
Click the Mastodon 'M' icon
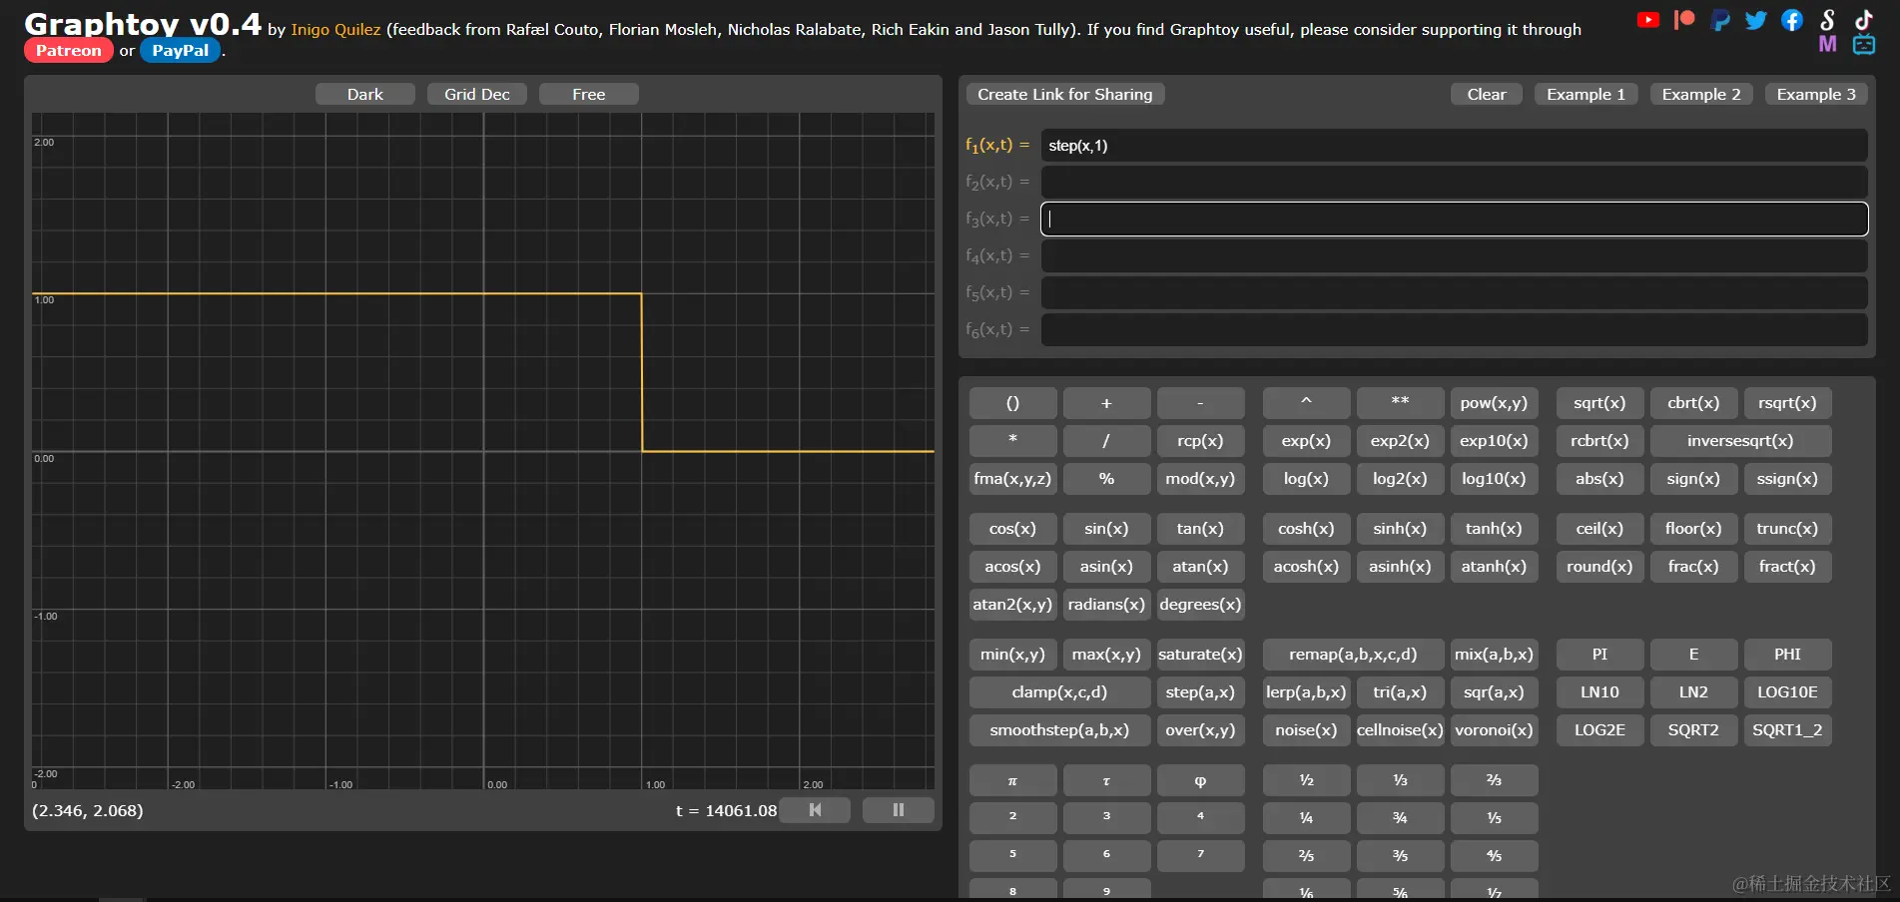point(1827,43)
